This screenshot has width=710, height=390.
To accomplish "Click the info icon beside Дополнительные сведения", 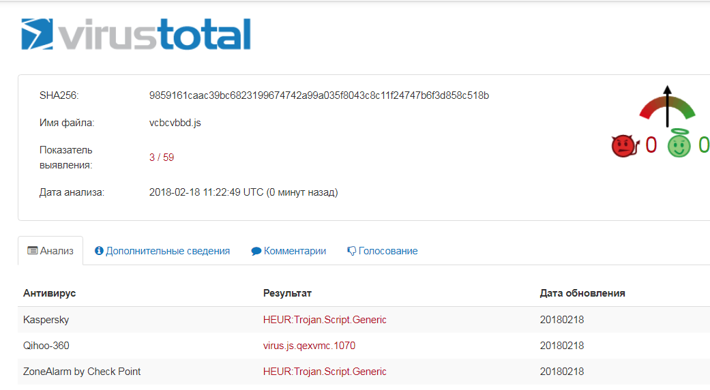I will (x=99, y=251).
